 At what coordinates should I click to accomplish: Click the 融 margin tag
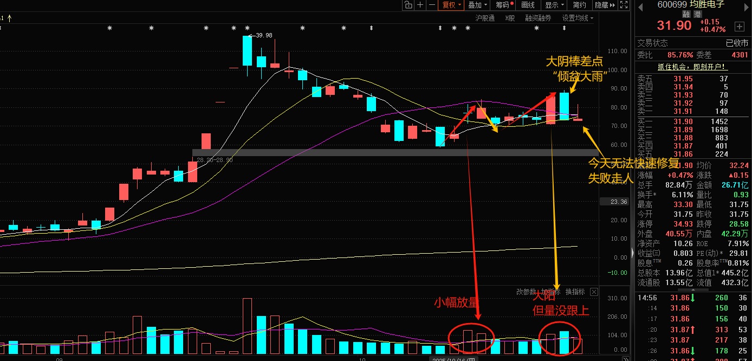685,15
